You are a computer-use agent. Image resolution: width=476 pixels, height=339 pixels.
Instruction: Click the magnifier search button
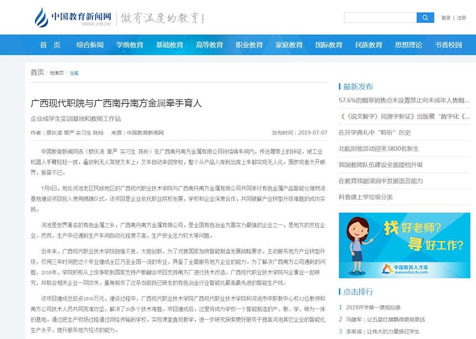pyautogui.click(x=425, y=18)
